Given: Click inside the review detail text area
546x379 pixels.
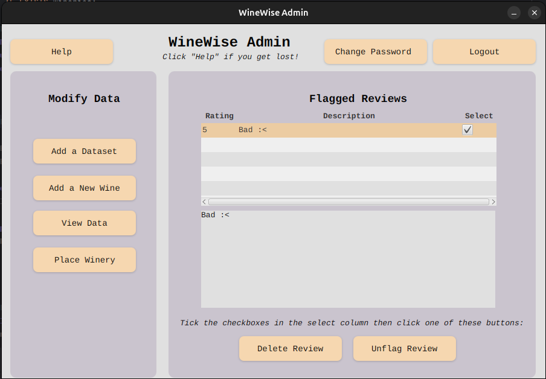Looking at the screenshot, I should pyautogui.click(x=348, y=259).
